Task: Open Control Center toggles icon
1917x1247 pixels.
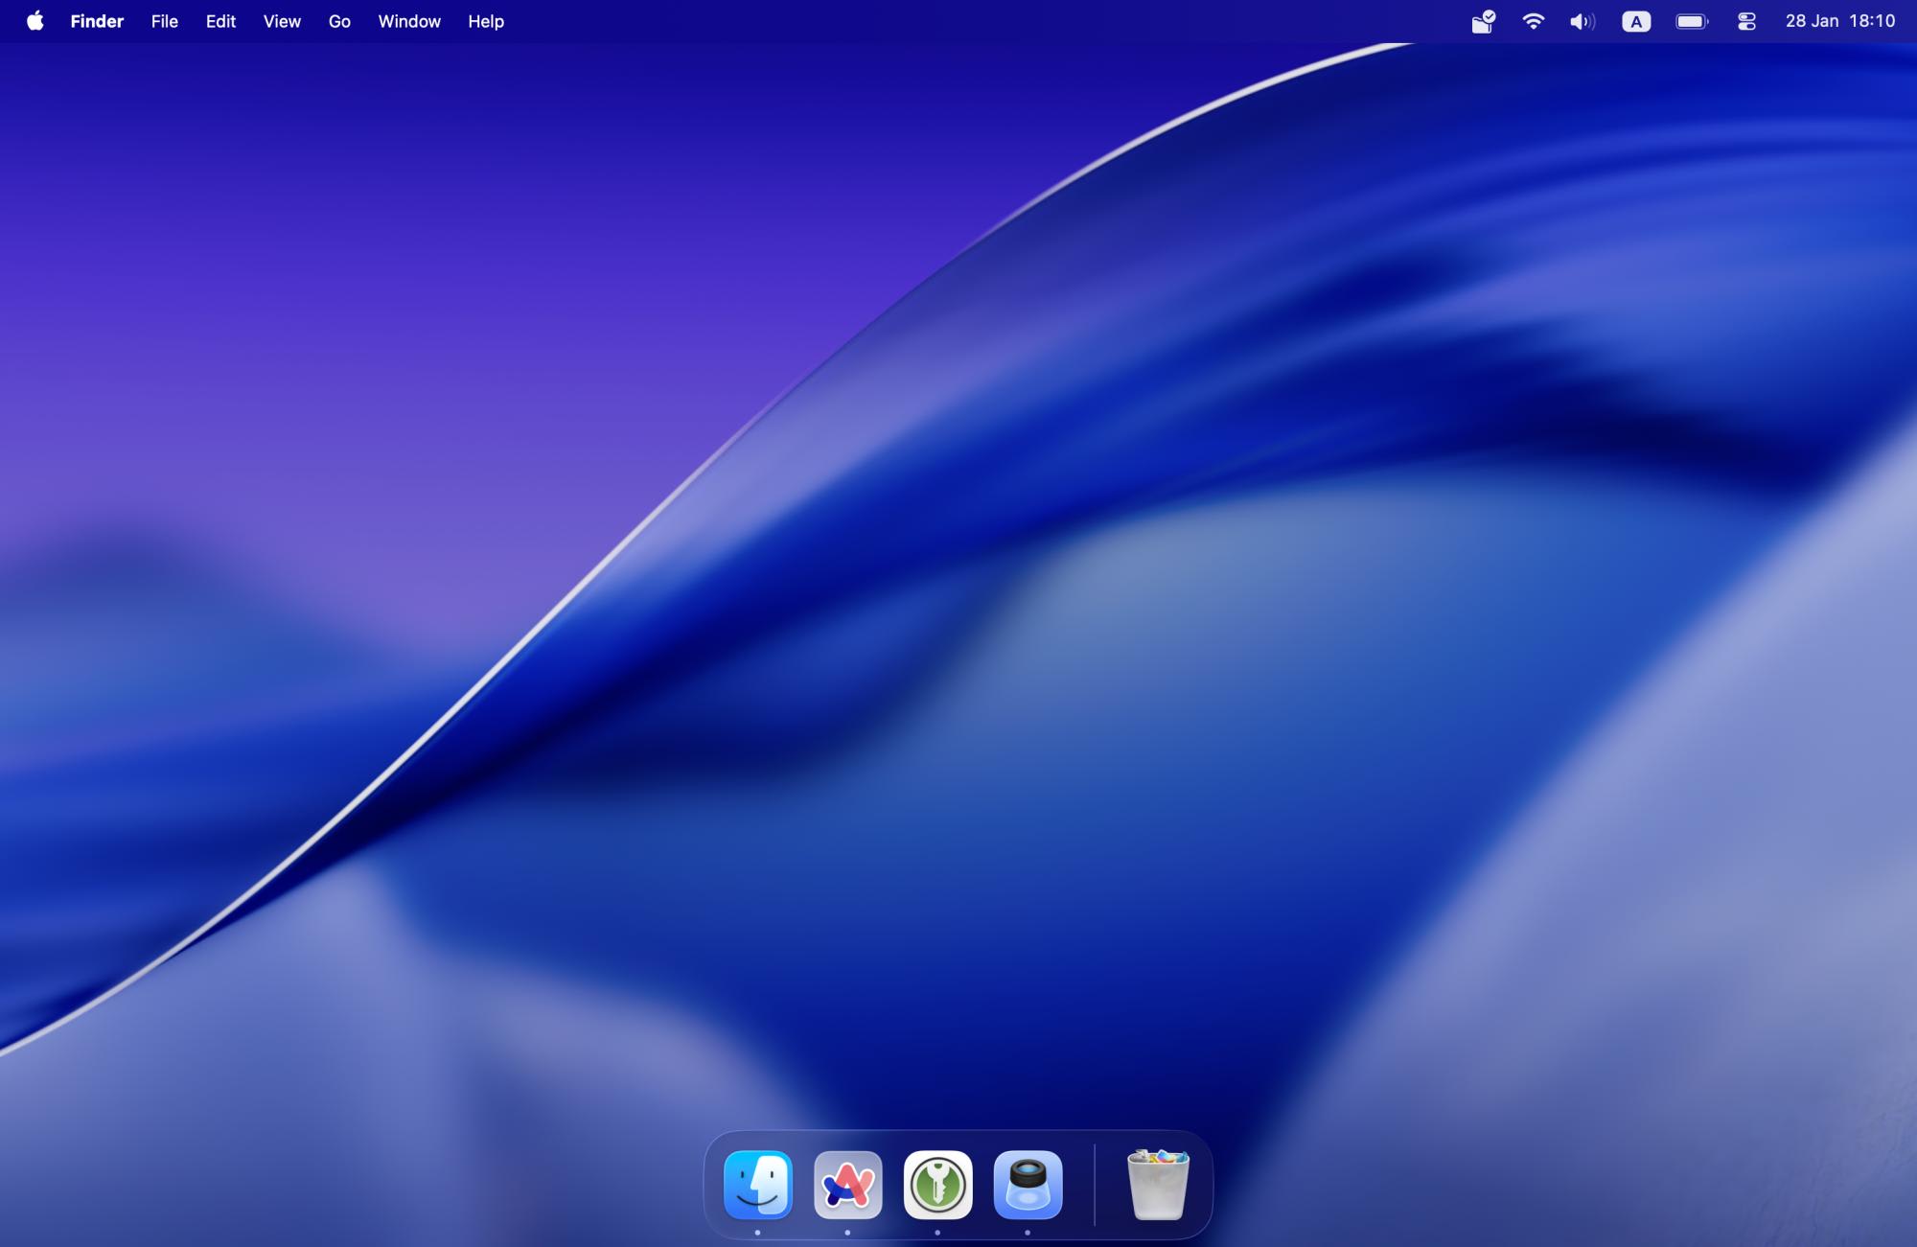Action: [1746, 21]
